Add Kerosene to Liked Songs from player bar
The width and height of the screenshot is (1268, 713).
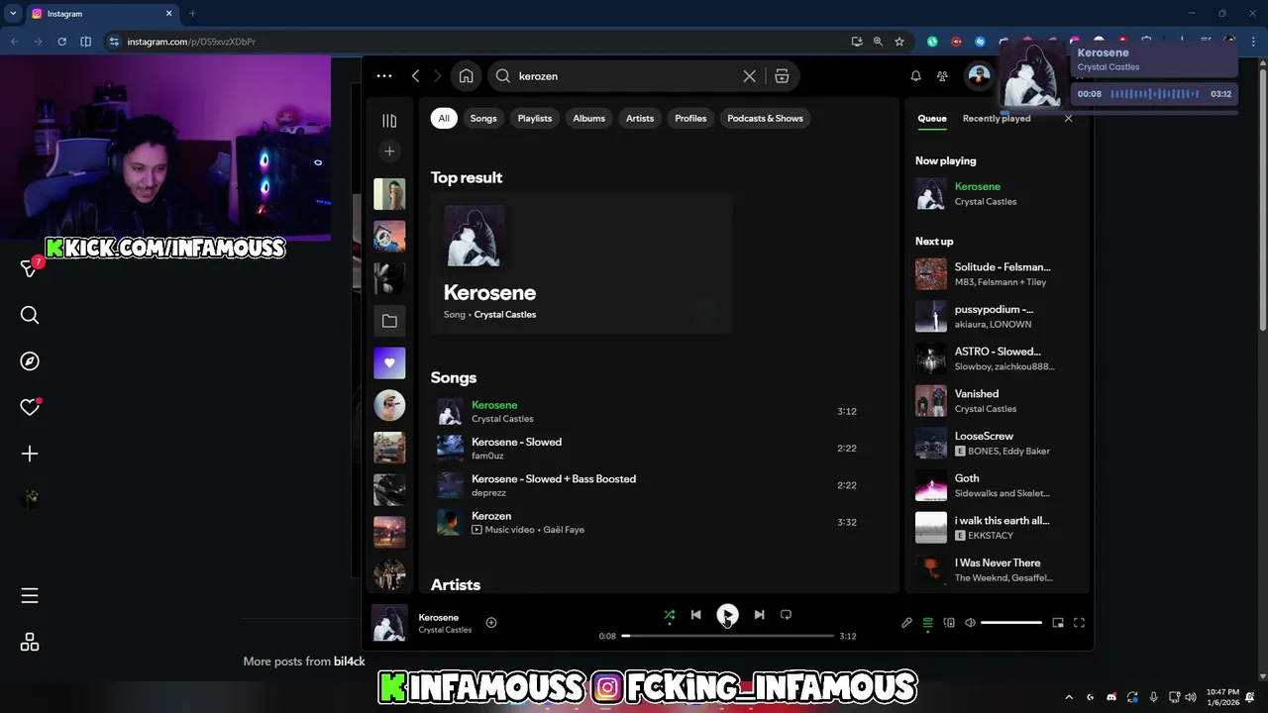tap(491, 623)
